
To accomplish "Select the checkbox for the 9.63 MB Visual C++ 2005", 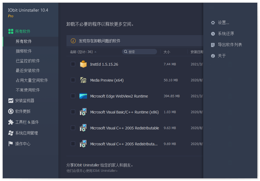I will pos(73,128).
